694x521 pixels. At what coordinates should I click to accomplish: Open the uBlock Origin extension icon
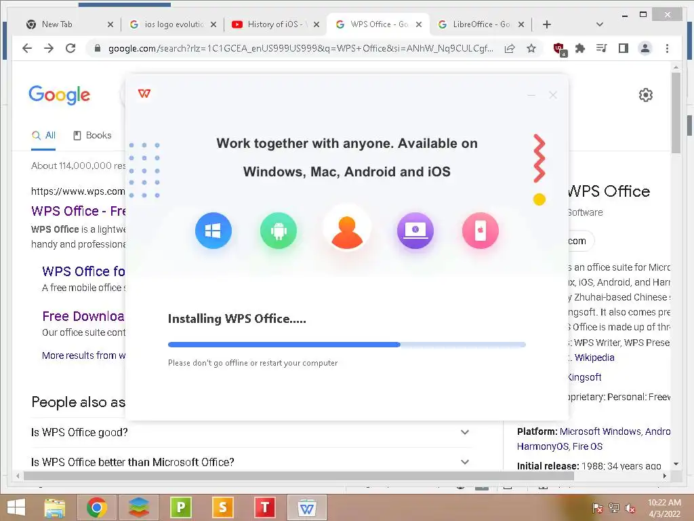pyautogui.click(x=559, y=49)
